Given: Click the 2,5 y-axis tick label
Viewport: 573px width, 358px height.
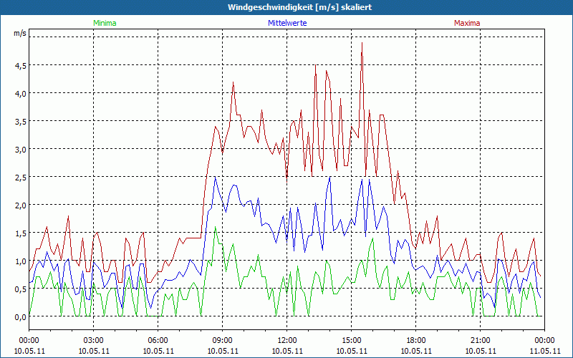Looking at the screenshot, I should [19, 177].
